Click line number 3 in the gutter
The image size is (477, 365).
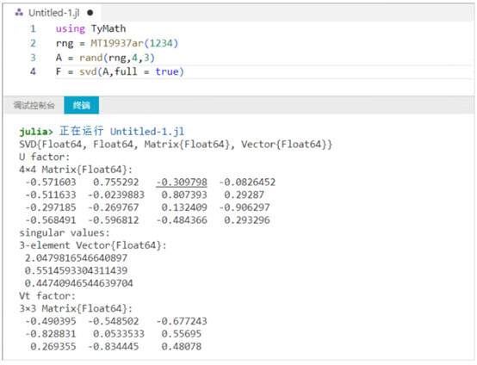(x=33, y=58)
